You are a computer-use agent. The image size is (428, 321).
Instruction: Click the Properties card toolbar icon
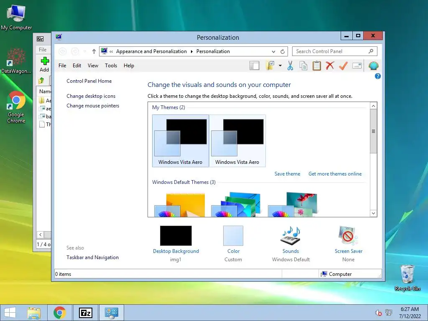click(x=357, y=66)
